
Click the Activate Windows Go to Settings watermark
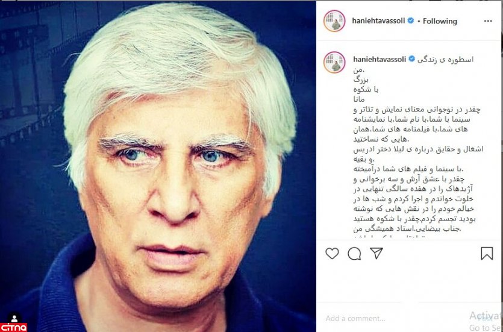[x=486, y=322]
